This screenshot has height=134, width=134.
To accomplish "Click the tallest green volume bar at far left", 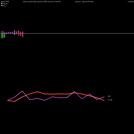I will [x=2, y=36].
